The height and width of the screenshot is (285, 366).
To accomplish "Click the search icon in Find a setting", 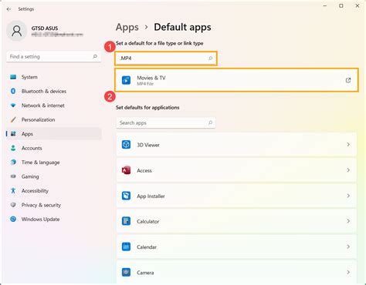I will (95, 56).
